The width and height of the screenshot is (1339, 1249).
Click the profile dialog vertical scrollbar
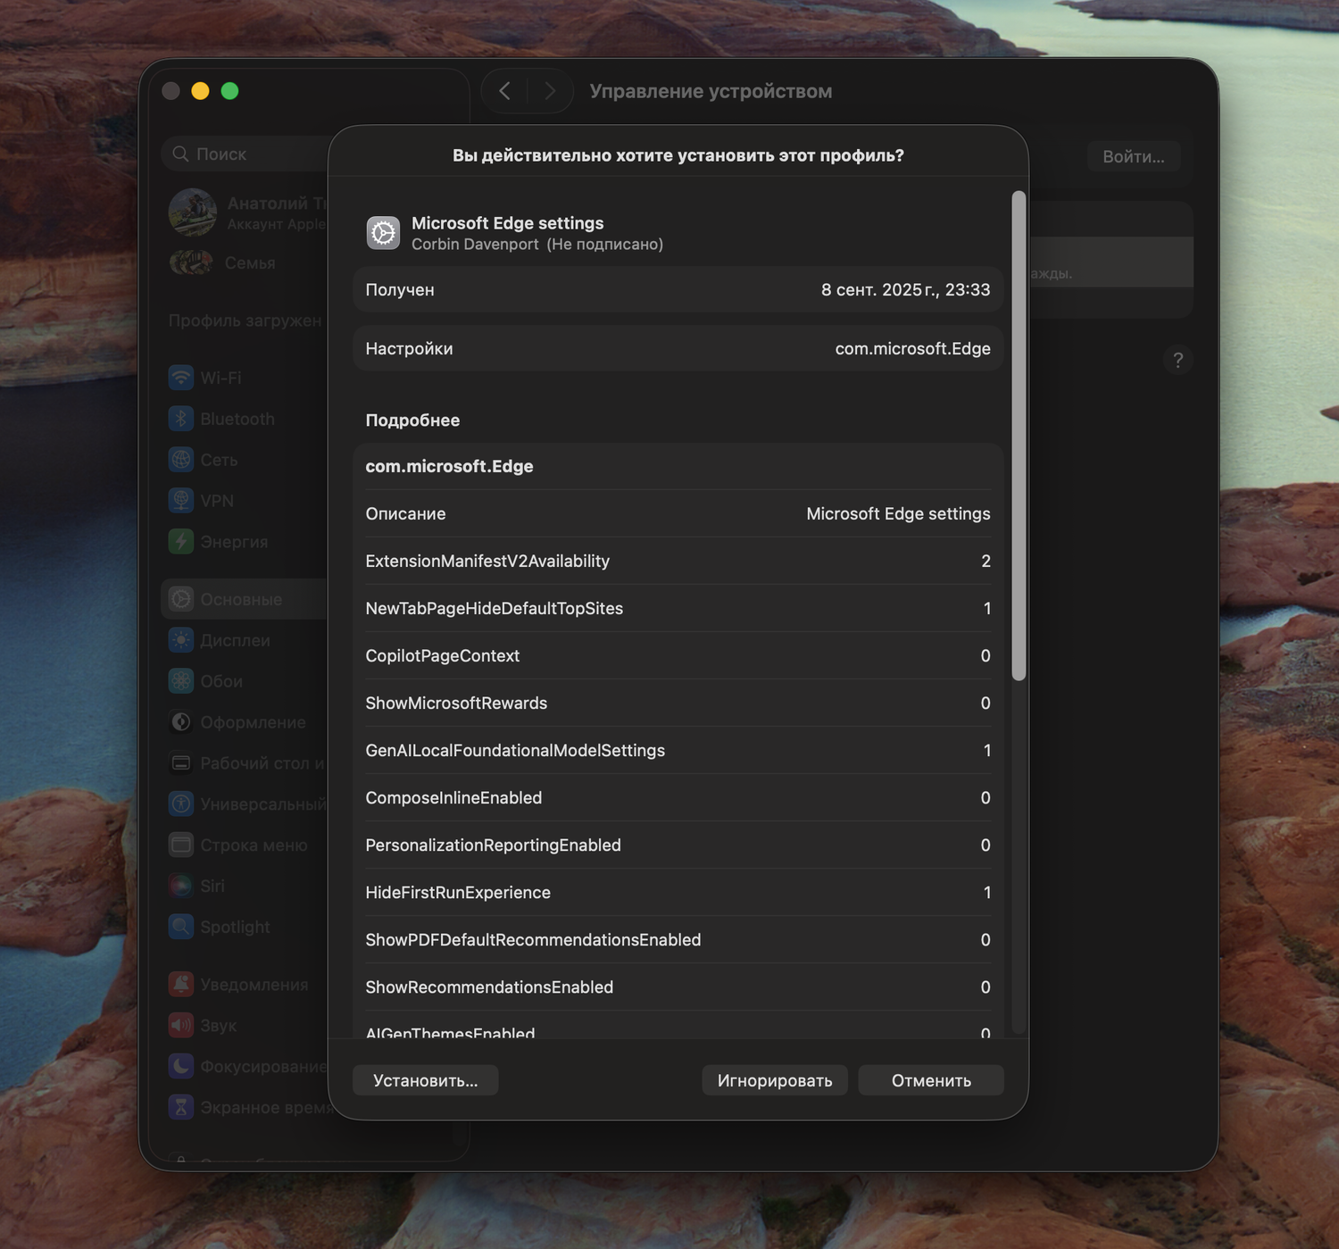(1019, 436)
